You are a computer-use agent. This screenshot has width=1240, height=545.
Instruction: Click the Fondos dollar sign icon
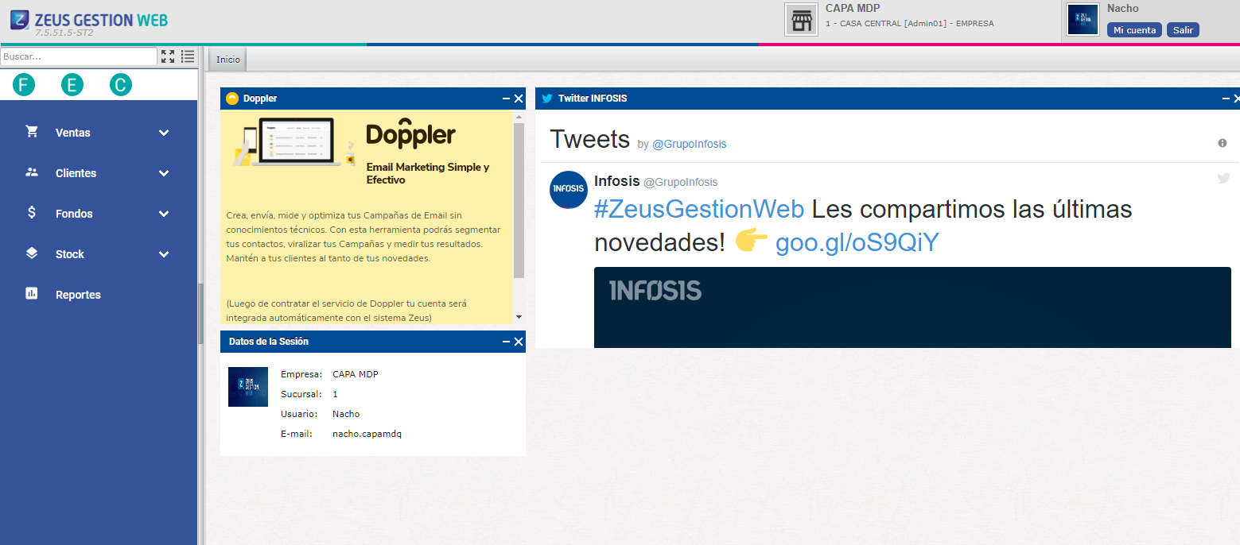click(x=32, y=213)
